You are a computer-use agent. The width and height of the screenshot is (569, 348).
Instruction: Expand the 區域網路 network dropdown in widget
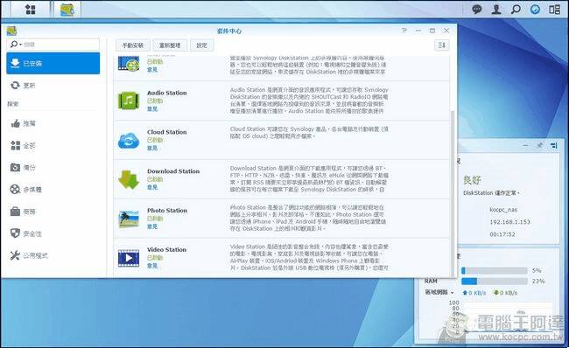[x=453, y=292]
